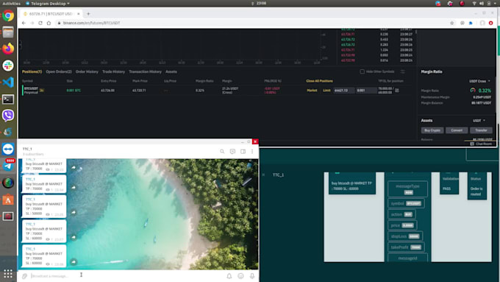Bookmark this page with the star icon
Viewport: 500px width, 282px height.
point(452,23)
